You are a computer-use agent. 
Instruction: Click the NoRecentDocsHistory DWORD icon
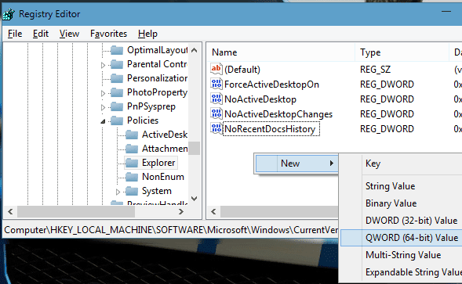point(216,129)
